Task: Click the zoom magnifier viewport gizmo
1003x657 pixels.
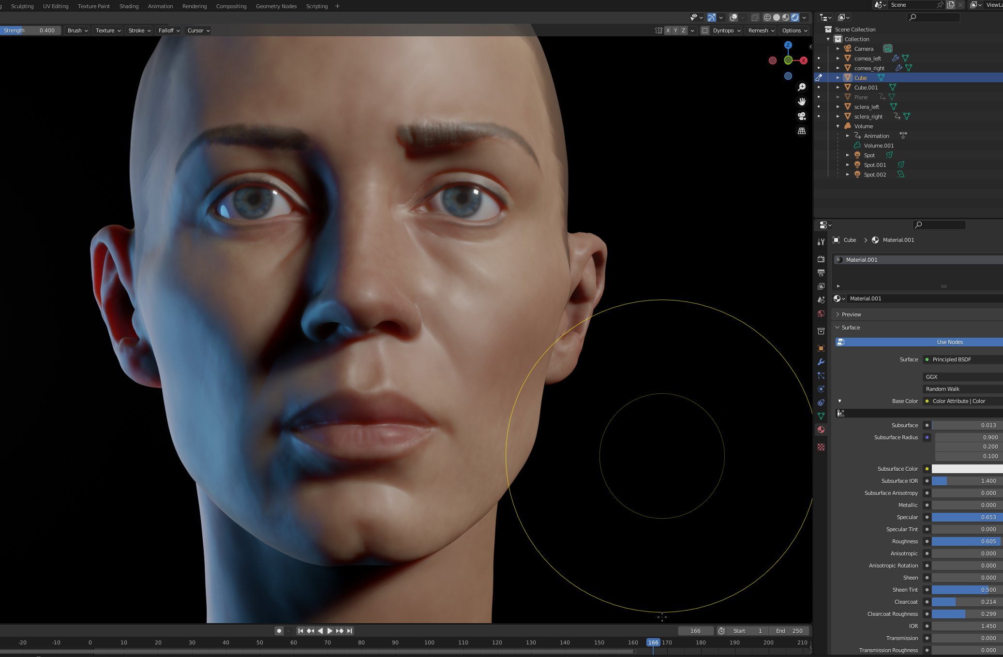Action: [802, 87]
